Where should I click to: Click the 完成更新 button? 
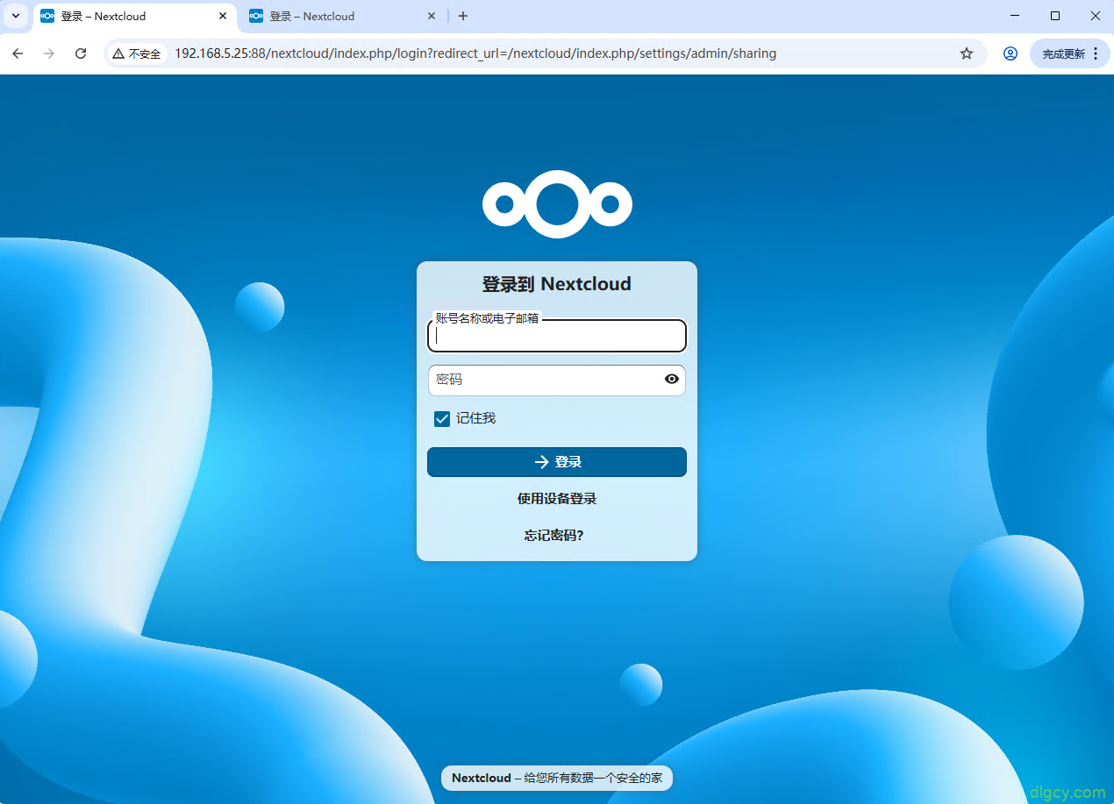point(1063,53)
